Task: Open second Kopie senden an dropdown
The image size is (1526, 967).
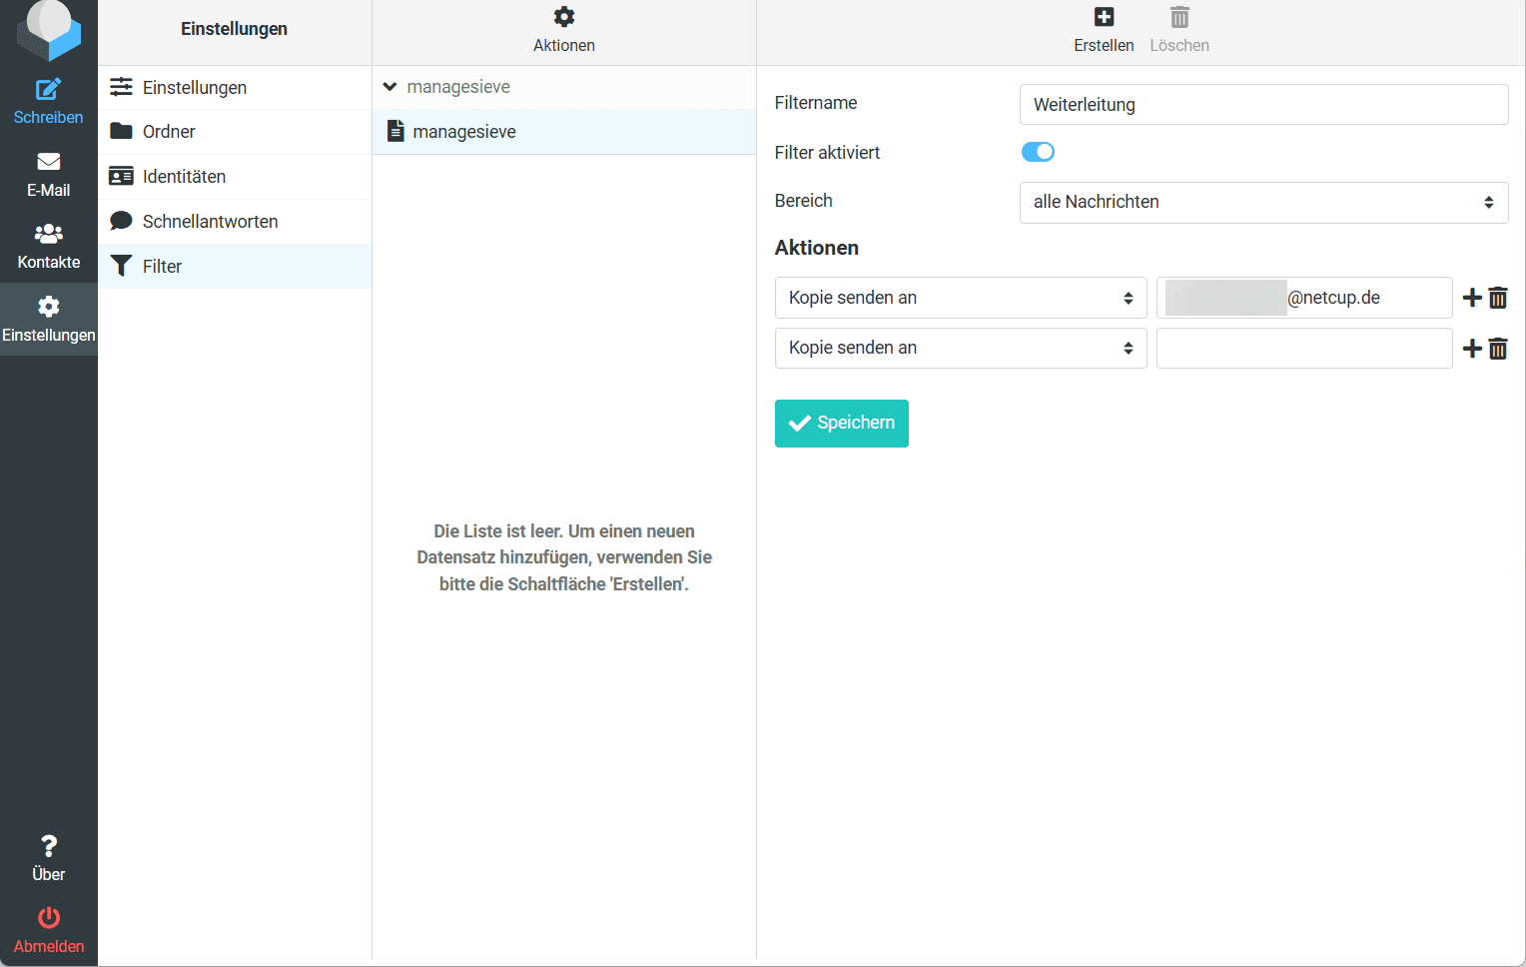Action: [x=961, y=348]
